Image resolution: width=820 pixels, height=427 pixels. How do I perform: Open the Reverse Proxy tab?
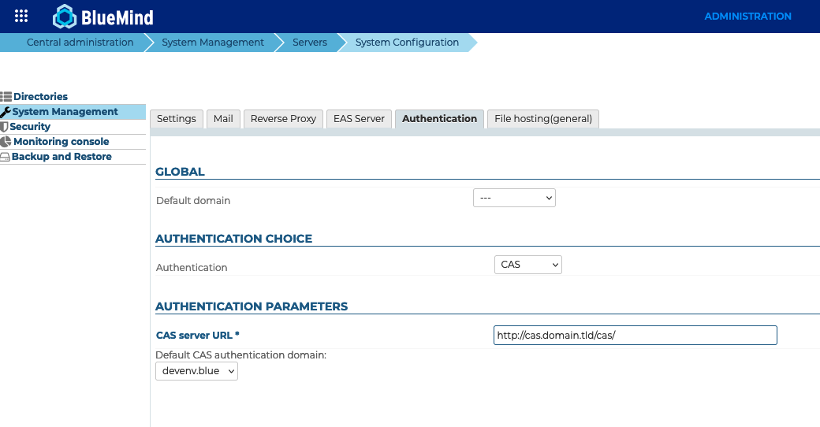[x=283, y=119]
